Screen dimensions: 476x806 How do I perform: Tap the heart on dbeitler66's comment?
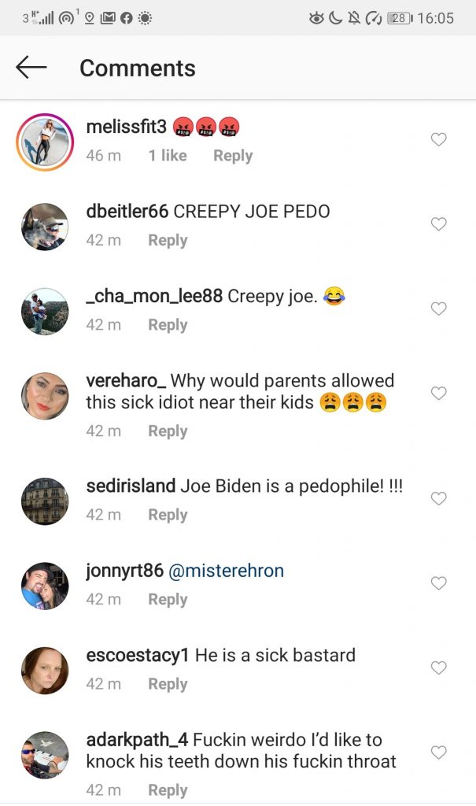(x=439, y=224)
